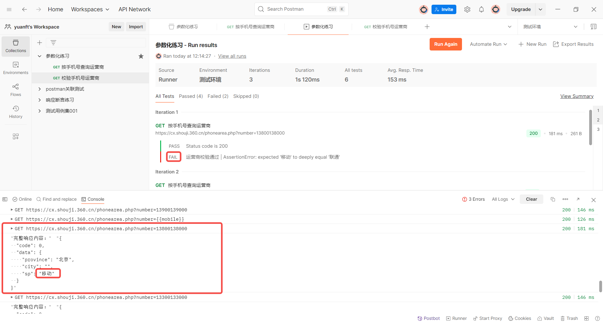Clear the console logs

(531, 199)
